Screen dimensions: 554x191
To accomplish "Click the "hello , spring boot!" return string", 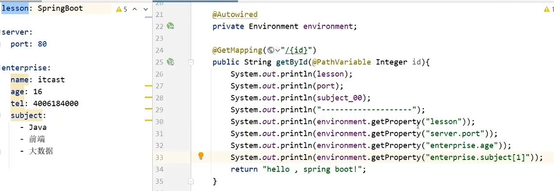I will (x=312, y=170).
